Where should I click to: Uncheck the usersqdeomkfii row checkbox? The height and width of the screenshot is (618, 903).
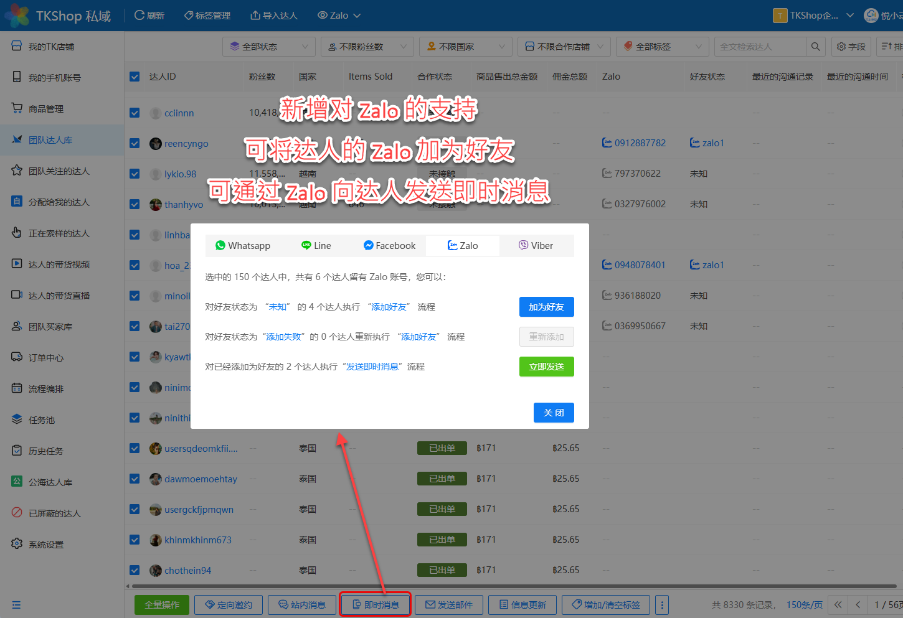pyautogui.click(x=135, y=448)
